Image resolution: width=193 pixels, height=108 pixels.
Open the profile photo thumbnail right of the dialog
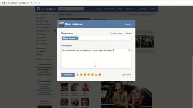point(147,41)
